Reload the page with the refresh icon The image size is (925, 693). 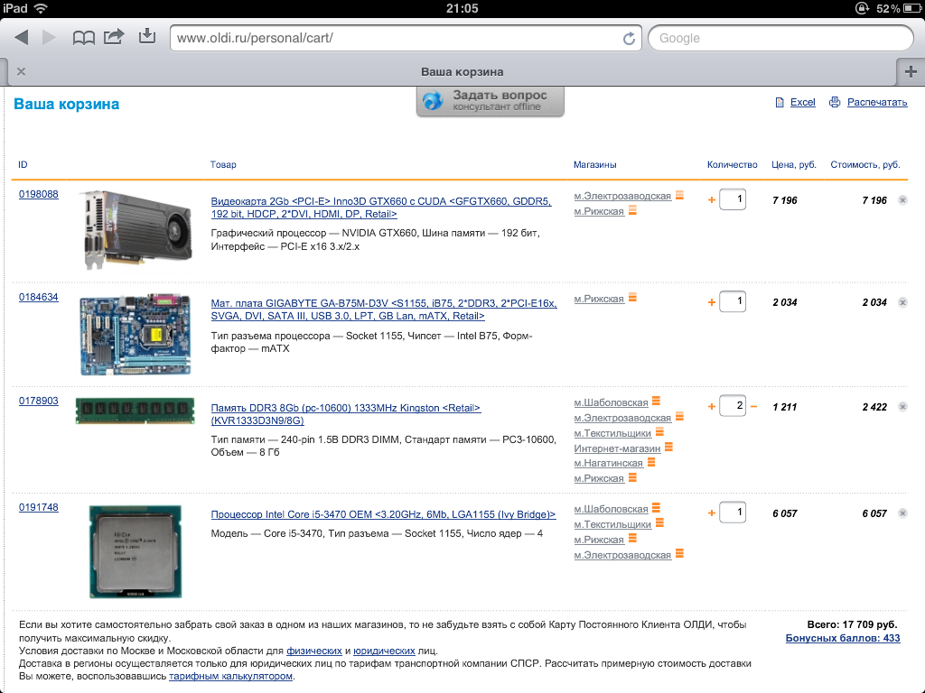click(629, 38)
